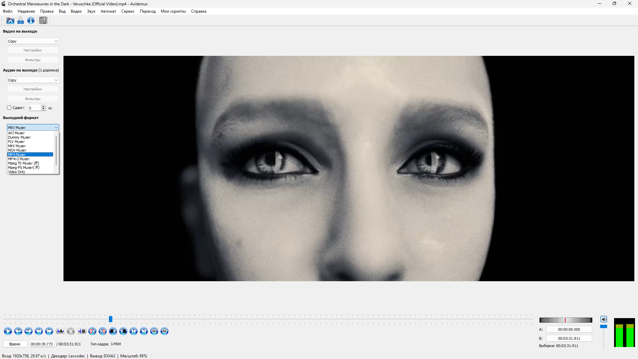
Task: Collapse the MKV Muxer format combo box
Action: tap(33, 128)
